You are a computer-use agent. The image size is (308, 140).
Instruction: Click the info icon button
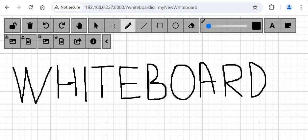[93, 41]
